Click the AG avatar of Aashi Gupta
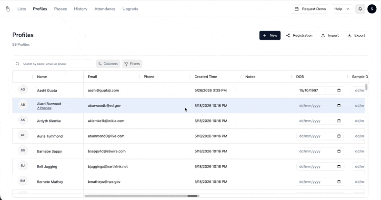The image size is (381, 200). click(x=23, y=90)
